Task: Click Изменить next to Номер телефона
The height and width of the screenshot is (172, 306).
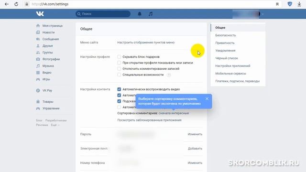Action: point(195,162)
